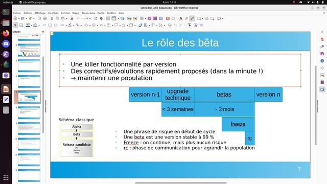Open line color dropdown arrow
This screenshot has width=327, height=184.
coord(32,25)
